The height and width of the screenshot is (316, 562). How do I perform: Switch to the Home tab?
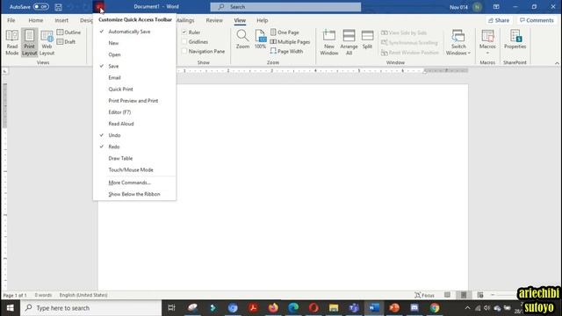click(x=36, y=20)
